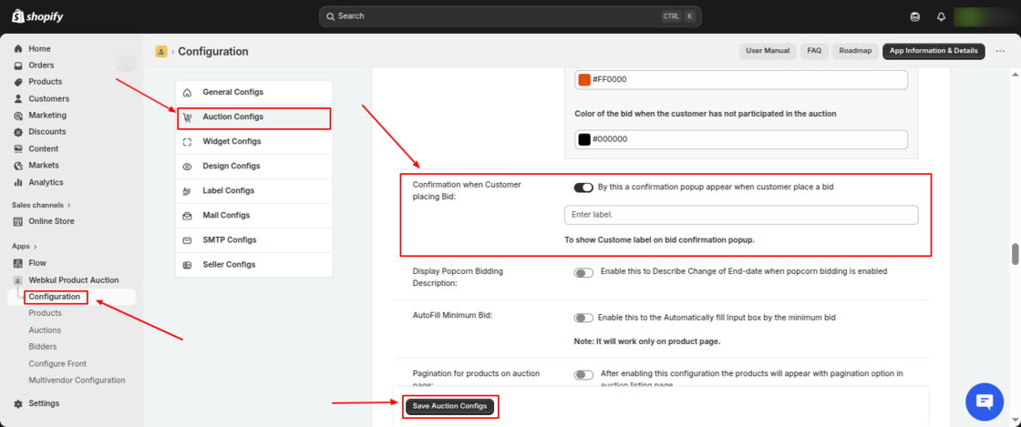Click the SMTP Configs icon
The height and width of the screenshot is (427, 1021).
188,240
